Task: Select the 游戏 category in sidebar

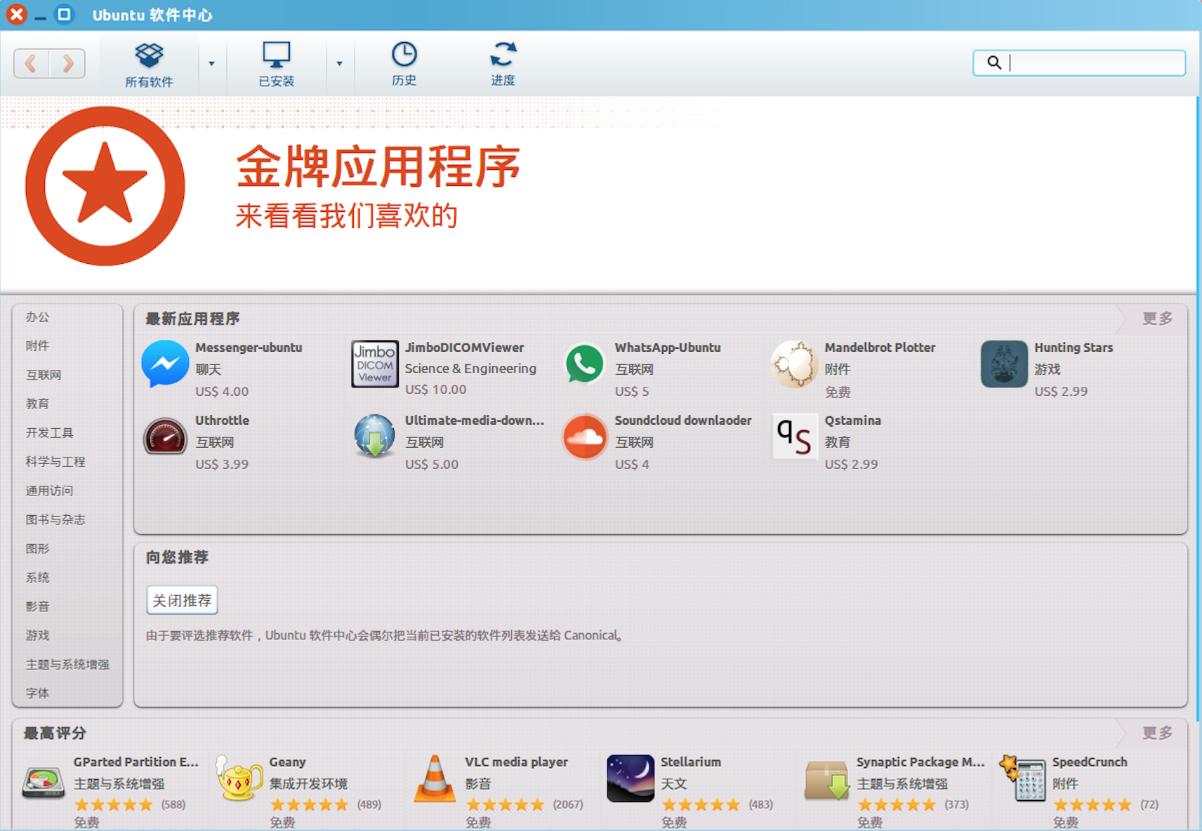Action: (x=38, y=635)
